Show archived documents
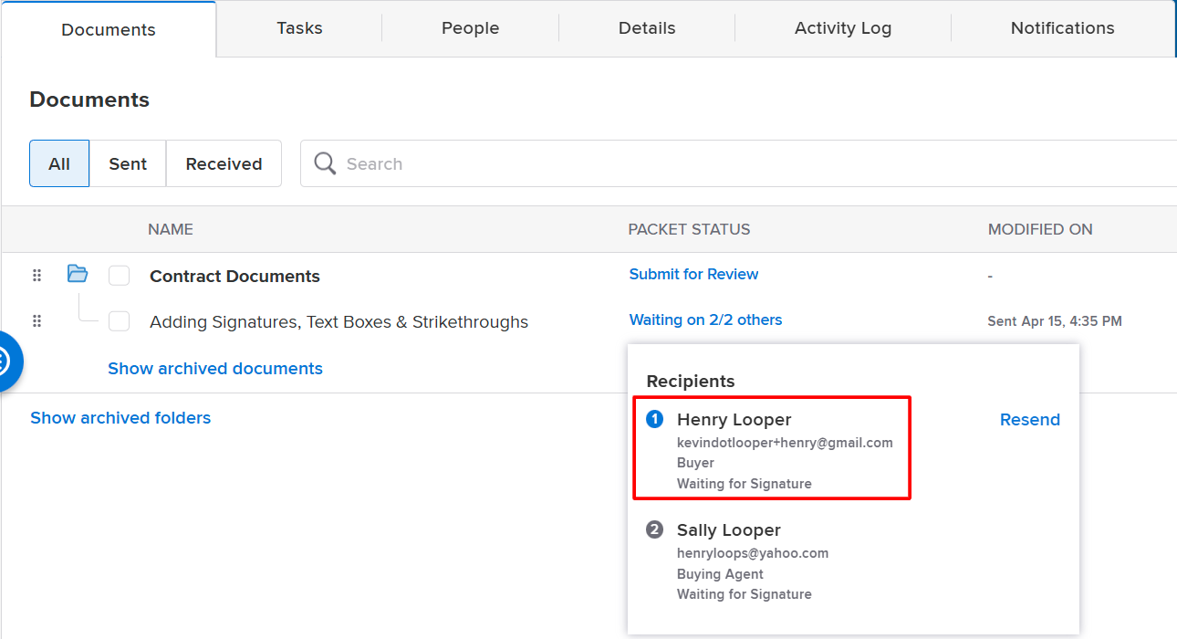This screenshot has width=1177, height=639. 215,369
